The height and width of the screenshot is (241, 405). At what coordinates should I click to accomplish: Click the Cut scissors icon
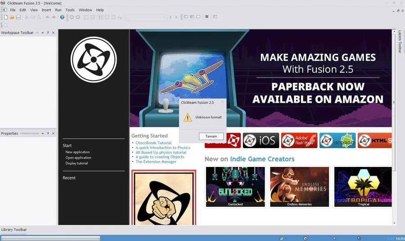27,17
